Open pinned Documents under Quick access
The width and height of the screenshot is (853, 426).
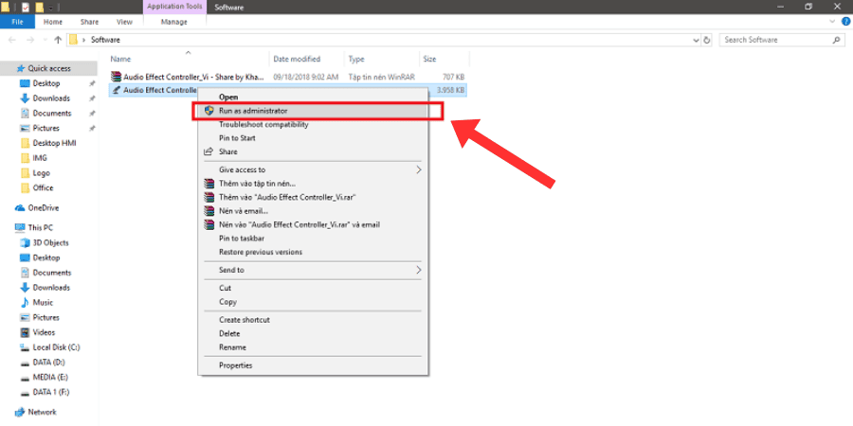pos(52,114)
